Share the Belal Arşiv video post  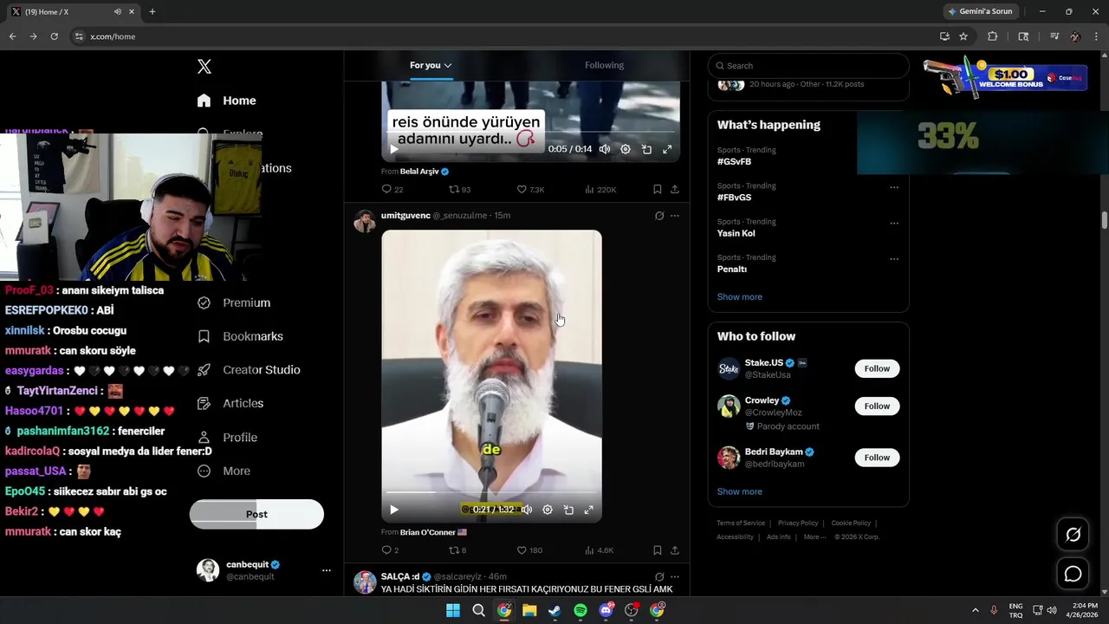[x=675, y=189]
